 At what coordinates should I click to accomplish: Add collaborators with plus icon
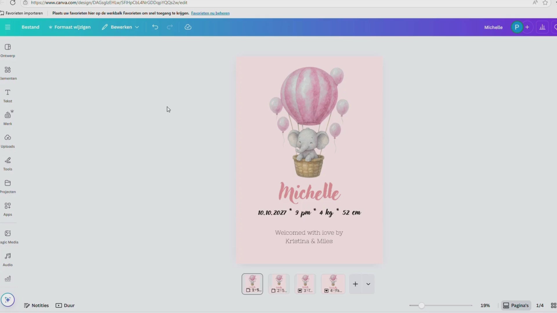pos(527,27)
